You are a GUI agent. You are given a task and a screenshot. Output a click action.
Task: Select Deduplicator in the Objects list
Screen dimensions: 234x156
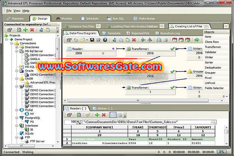tap(213, 68)
